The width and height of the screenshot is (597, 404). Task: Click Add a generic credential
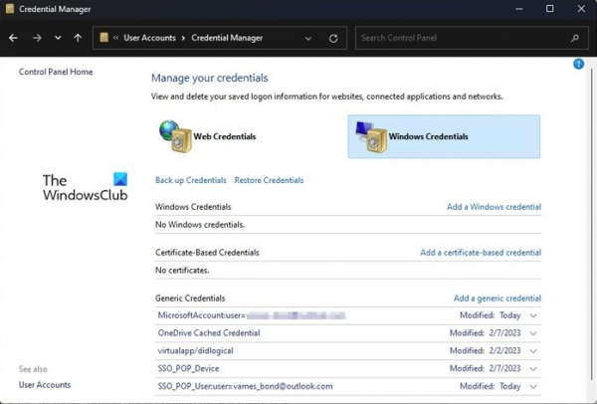tap(497, 299)
